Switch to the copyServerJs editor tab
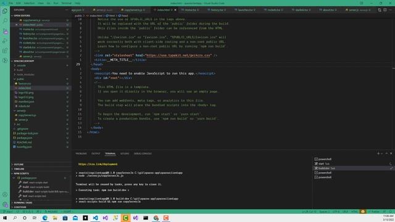Screen dimensions: 395x222 (133, 10)
